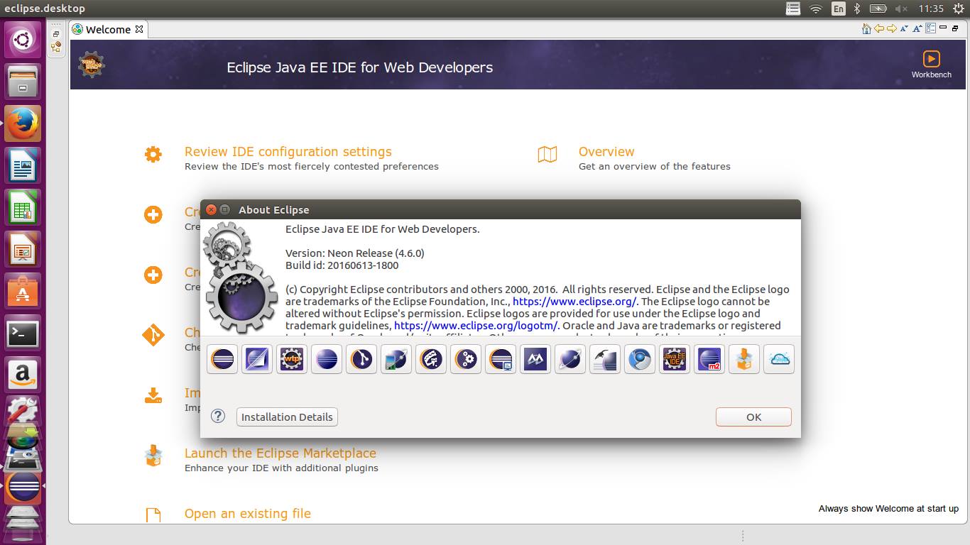Click the plain purple sphere feature icon

[327, 360]
